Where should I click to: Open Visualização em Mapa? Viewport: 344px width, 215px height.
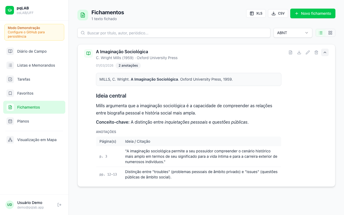(x=37, y=140)
